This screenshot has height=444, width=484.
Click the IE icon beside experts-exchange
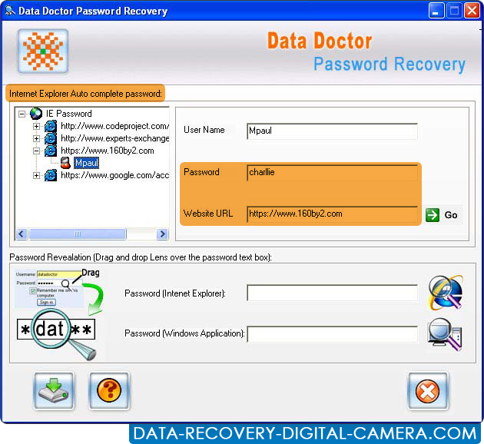(x=50, y=138)
